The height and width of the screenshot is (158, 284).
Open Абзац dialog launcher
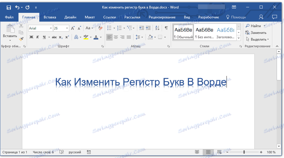coord(169,46)
